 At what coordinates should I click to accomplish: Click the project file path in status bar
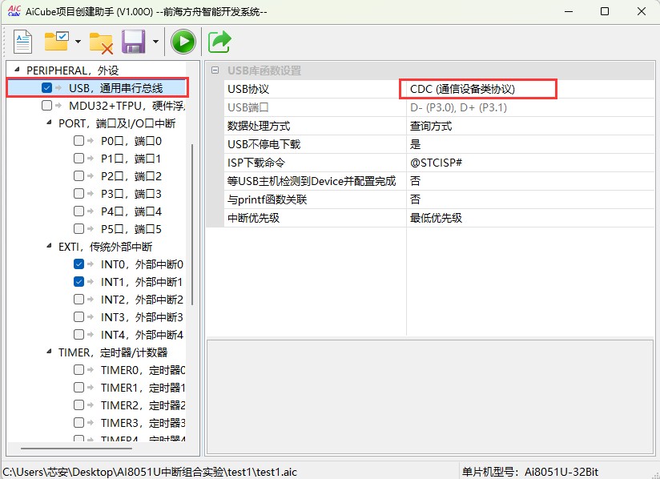point(150,472)
